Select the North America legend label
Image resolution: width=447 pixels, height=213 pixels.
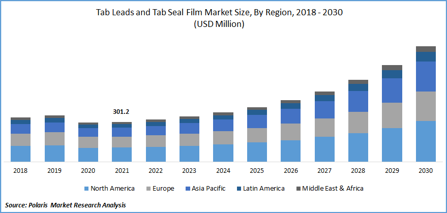[112, 189]
